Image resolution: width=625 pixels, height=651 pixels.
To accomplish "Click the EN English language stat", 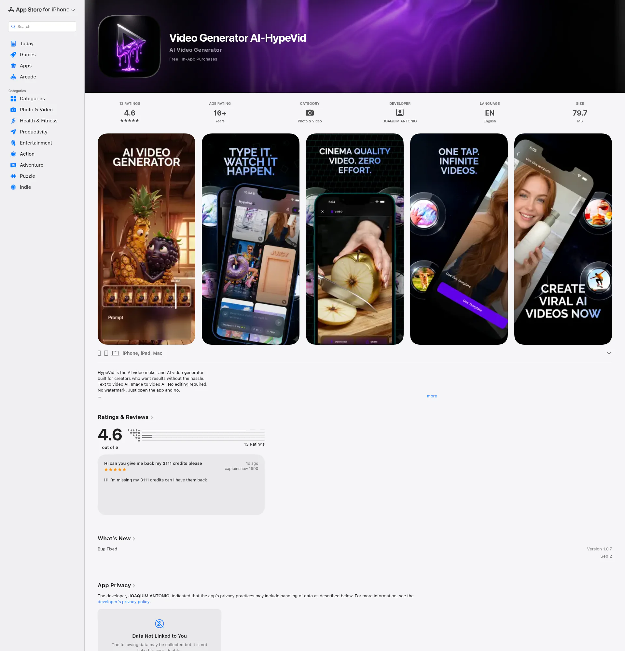I will point(490,113).
